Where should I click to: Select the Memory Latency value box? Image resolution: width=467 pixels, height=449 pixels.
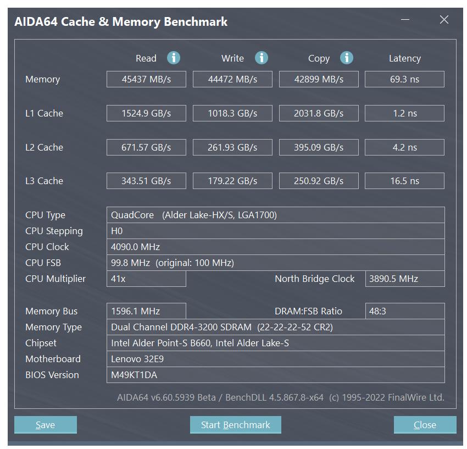(x=404, y=79)
